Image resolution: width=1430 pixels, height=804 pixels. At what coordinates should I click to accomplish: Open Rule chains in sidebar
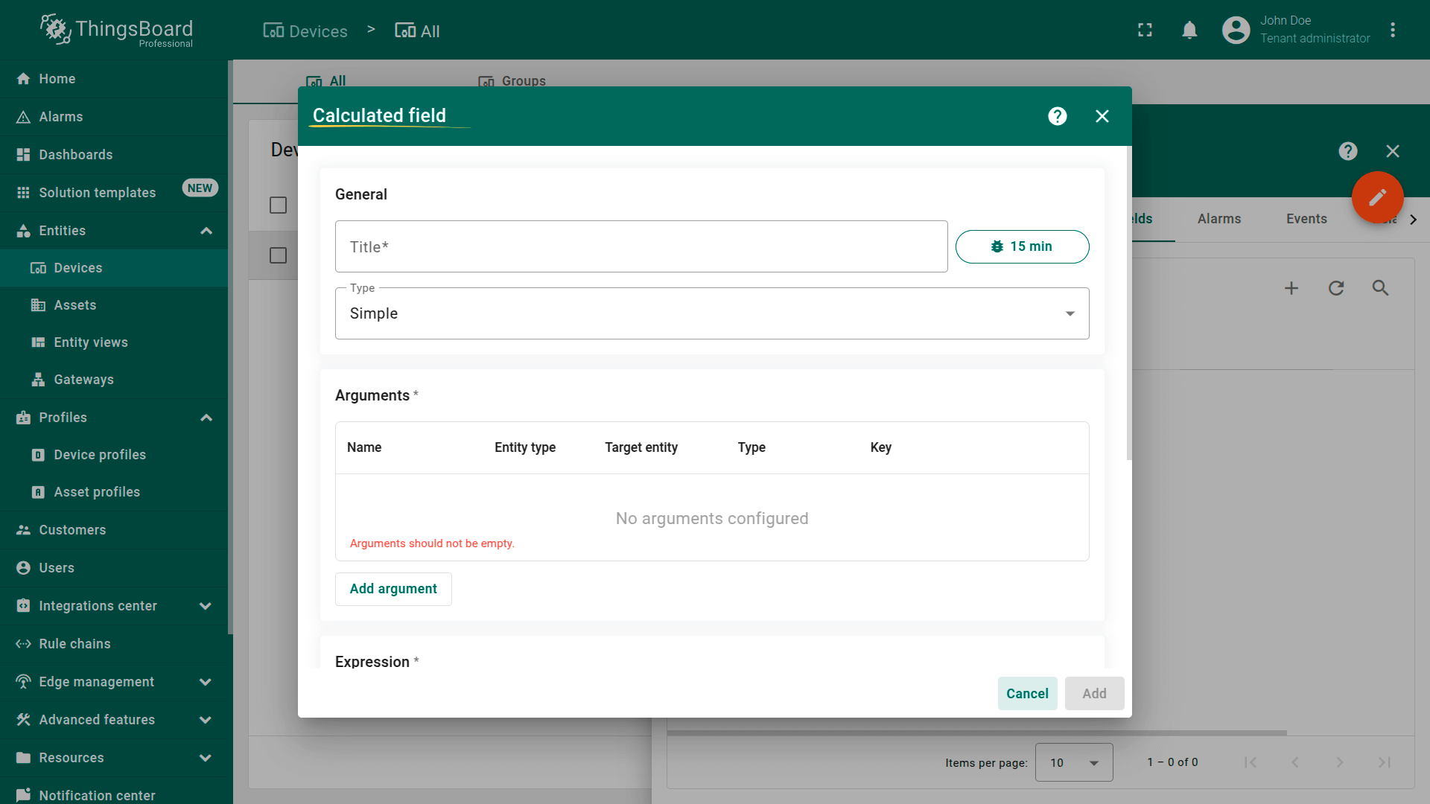pos(74,644)
